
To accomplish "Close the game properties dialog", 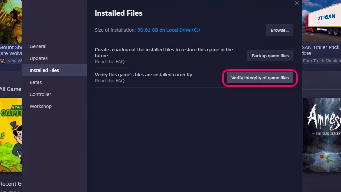I will pyautogui.click(x=297, y=3).
